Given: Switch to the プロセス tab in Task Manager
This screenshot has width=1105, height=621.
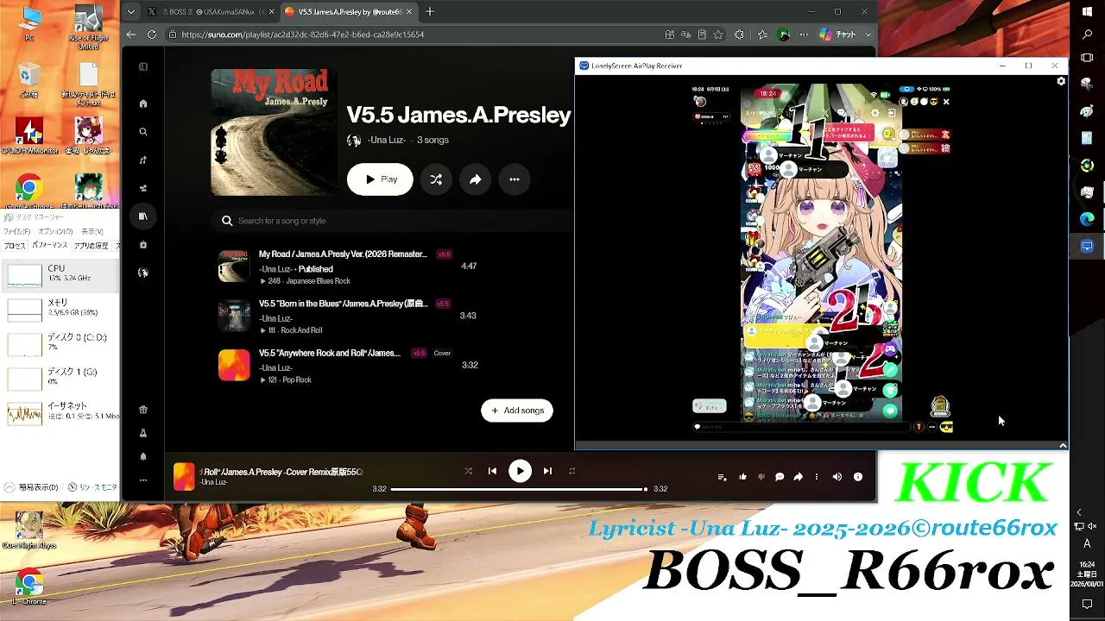Looking at the screenshot, I should point(15,246).
